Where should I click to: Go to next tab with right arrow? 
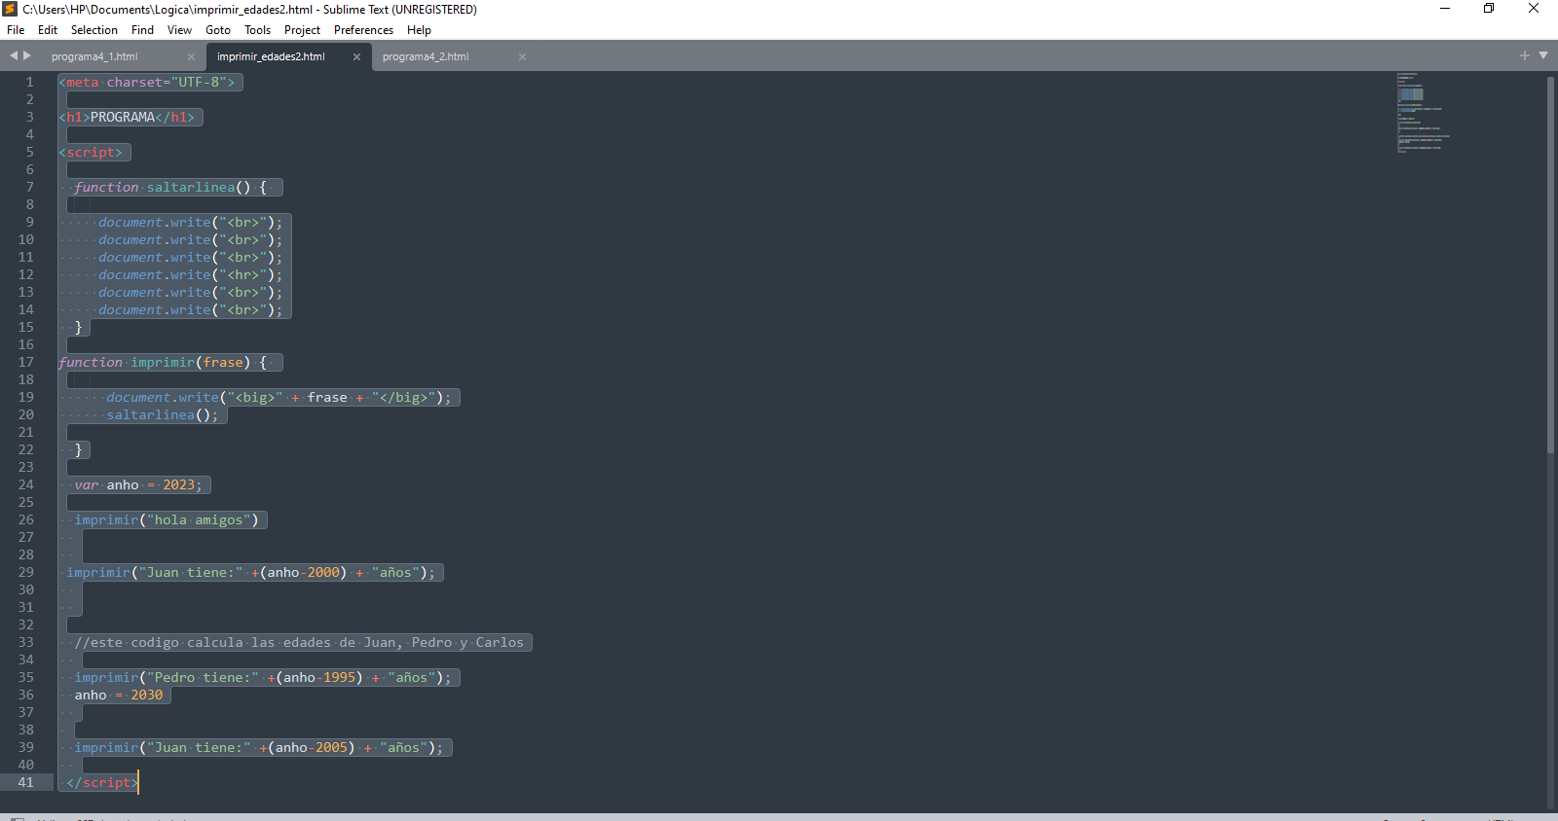pos(27,55)
